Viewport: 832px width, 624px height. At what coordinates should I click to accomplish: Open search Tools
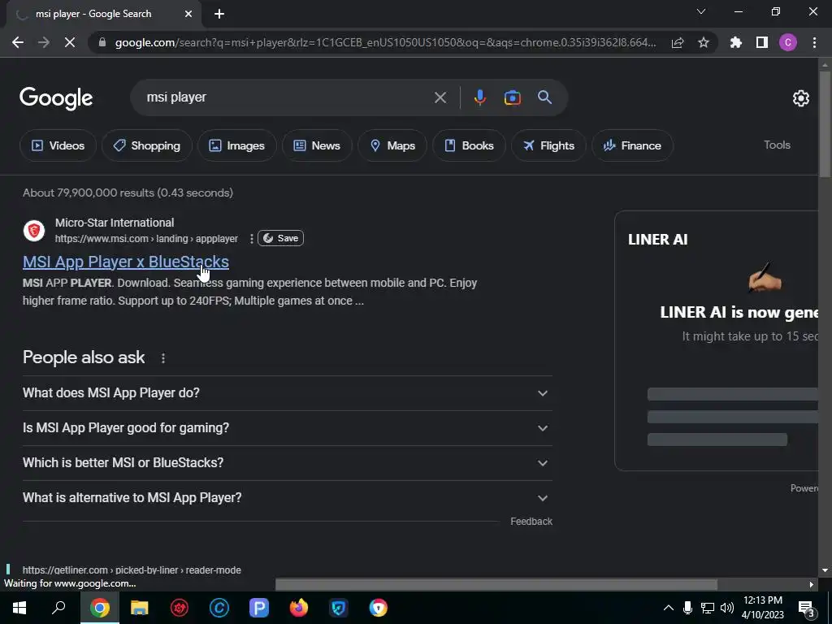[x=777, y=145]
